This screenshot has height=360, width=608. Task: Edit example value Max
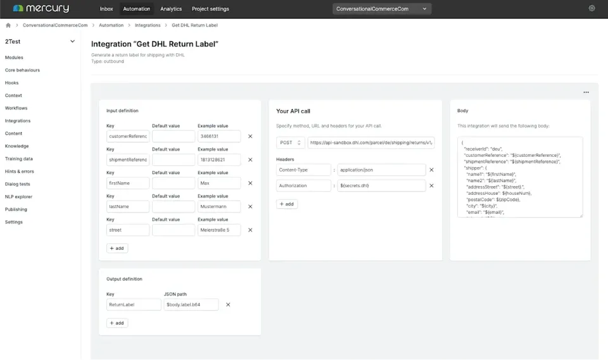tap(219, 183)
